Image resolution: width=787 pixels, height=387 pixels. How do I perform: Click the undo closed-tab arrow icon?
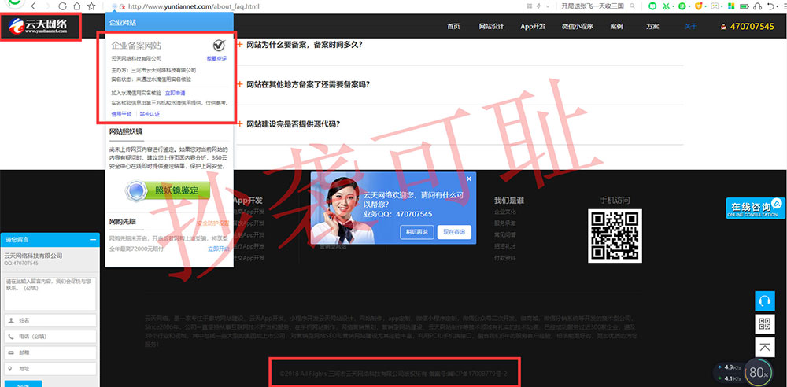pos(771,6)
